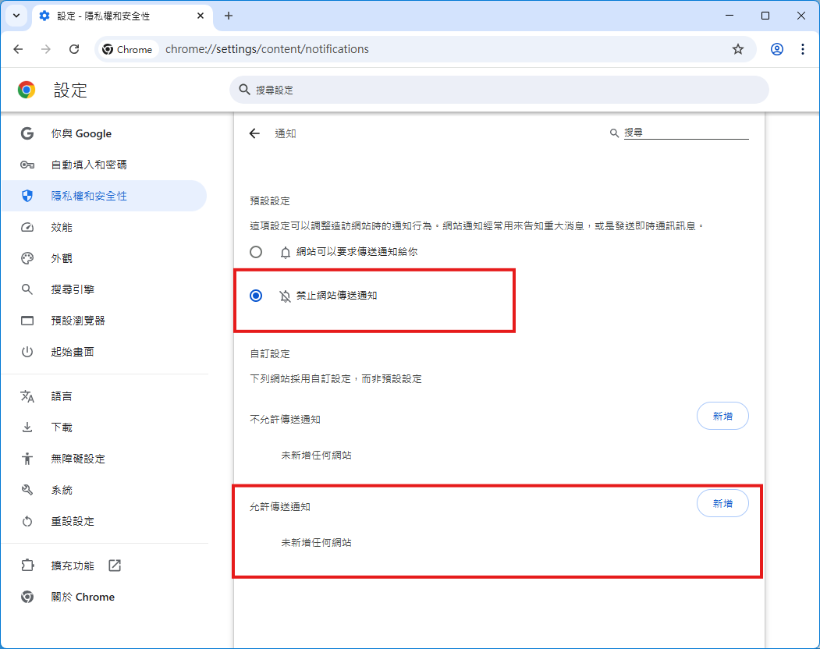Screen dimensions: 820x649
Task: Select the 系統 wrench icon in sidebar
Action: (27, 490)
